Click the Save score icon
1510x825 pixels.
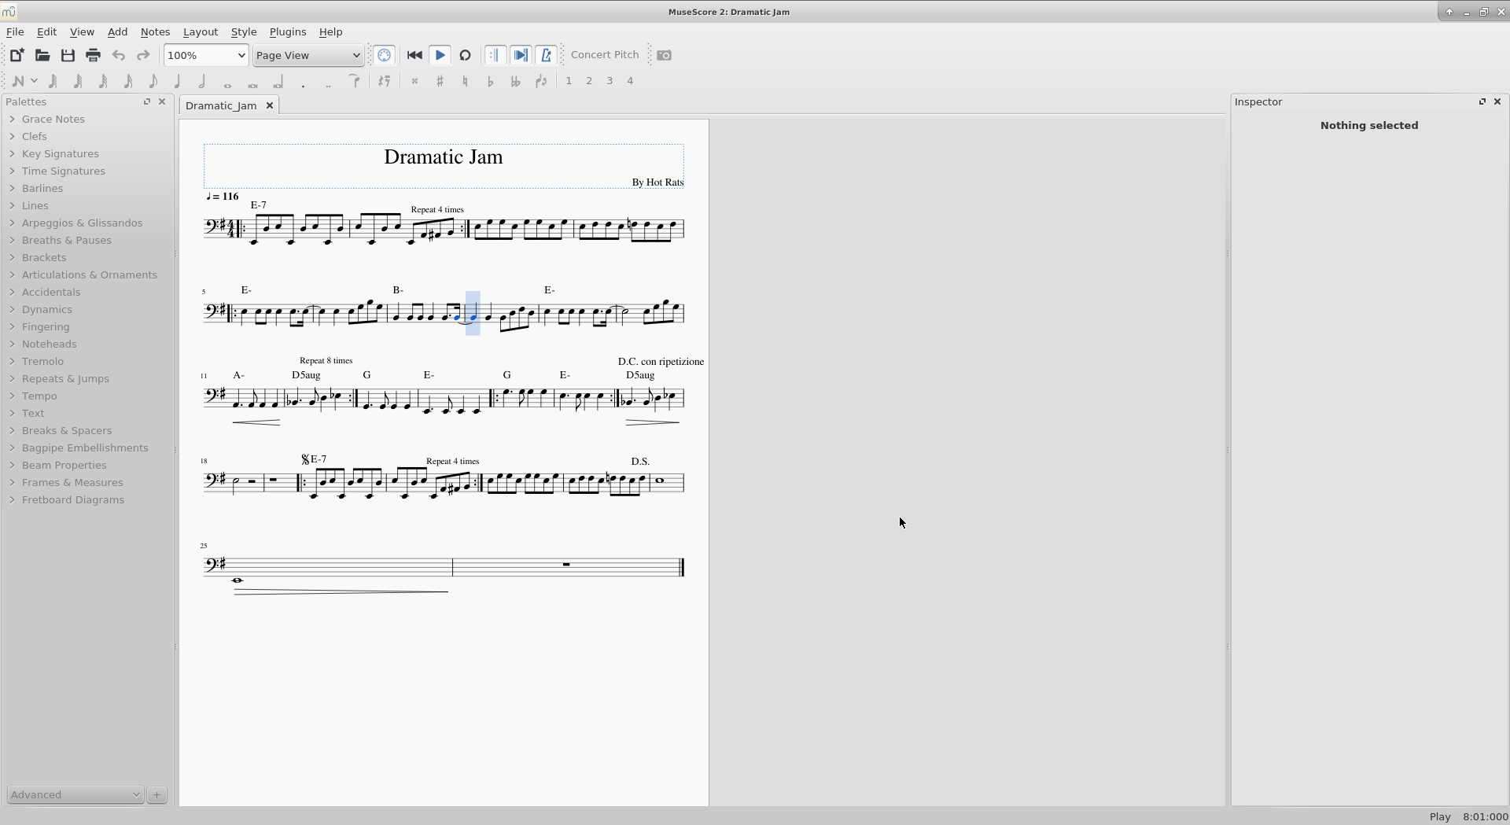(68, 55)
